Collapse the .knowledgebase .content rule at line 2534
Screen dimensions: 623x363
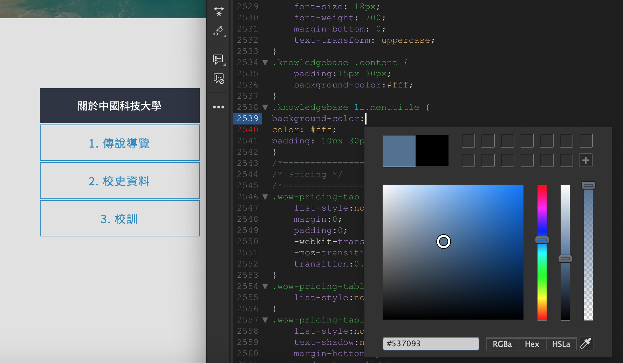[265, 63]
